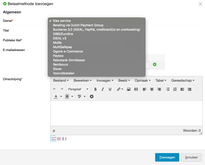
Task: Click green plus to add e-mail address
Action: point(155,64)
